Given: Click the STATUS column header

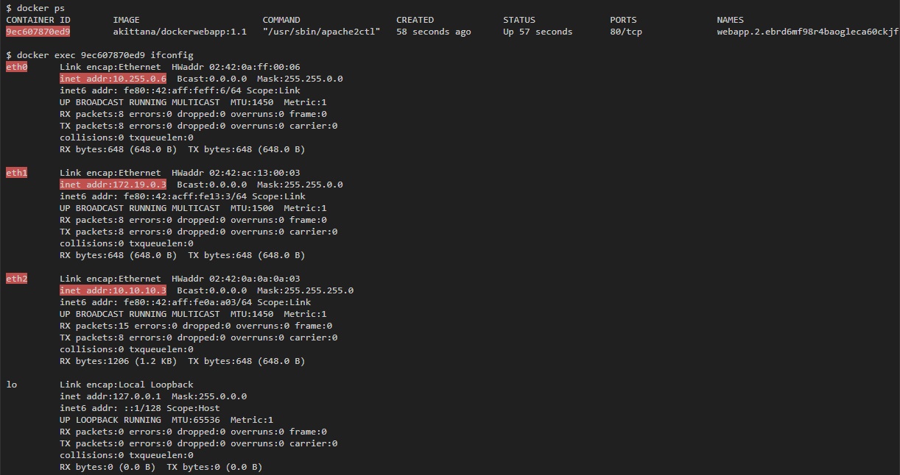Looking at the screenshot, I should [x=519, y=20].
